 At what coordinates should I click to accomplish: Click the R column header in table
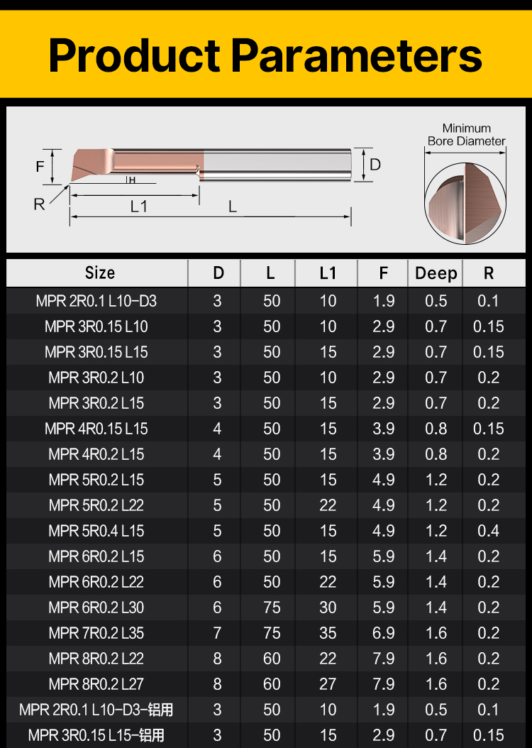click(x=488, y=273)
